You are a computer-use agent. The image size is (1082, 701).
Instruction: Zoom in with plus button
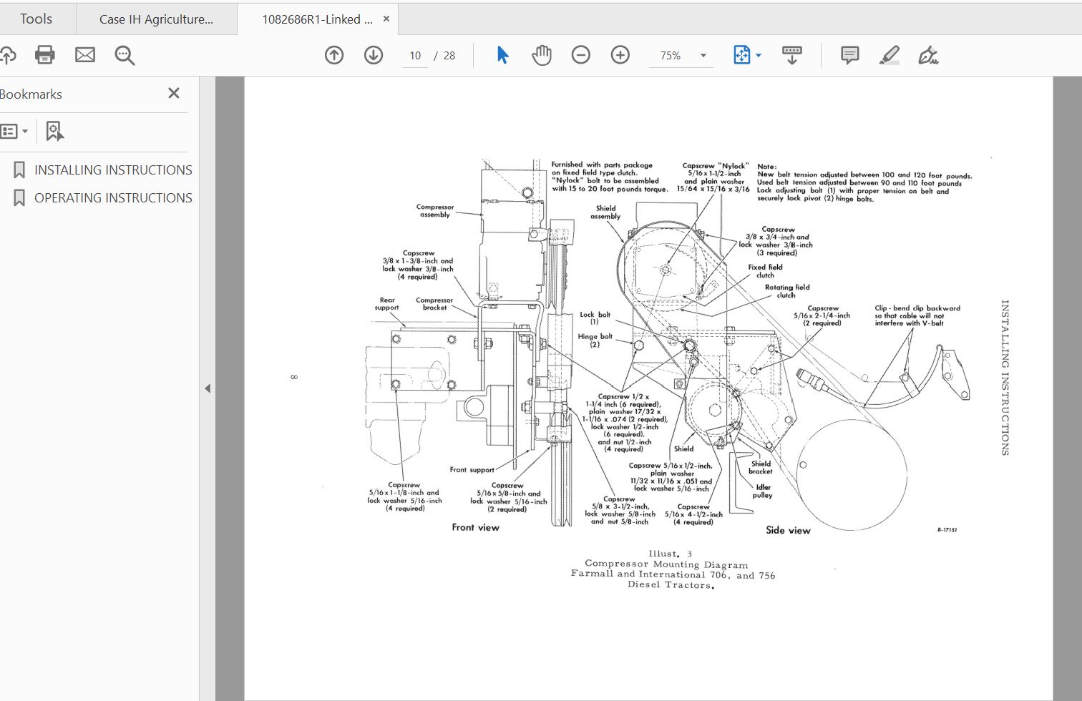click(x=620, y=55)
